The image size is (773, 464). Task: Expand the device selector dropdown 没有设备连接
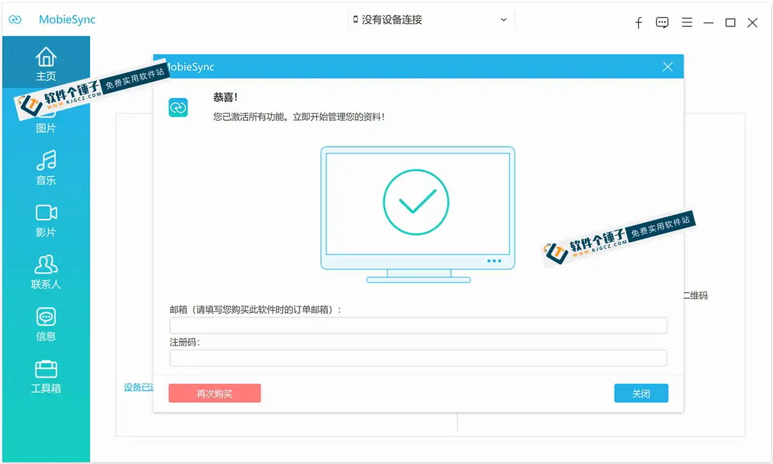point(430,20)
